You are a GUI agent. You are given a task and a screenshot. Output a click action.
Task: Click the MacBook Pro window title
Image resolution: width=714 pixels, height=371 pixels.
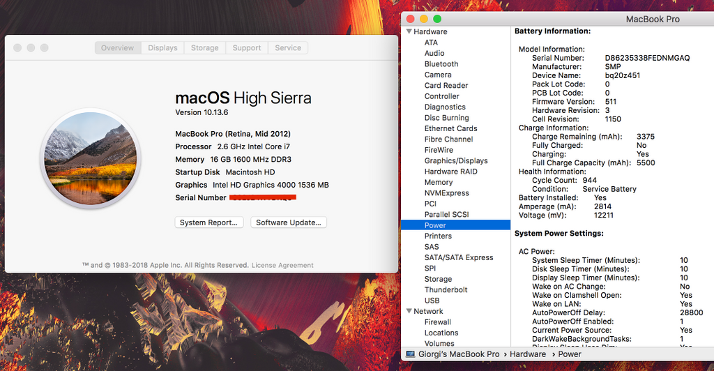(653, 19)
